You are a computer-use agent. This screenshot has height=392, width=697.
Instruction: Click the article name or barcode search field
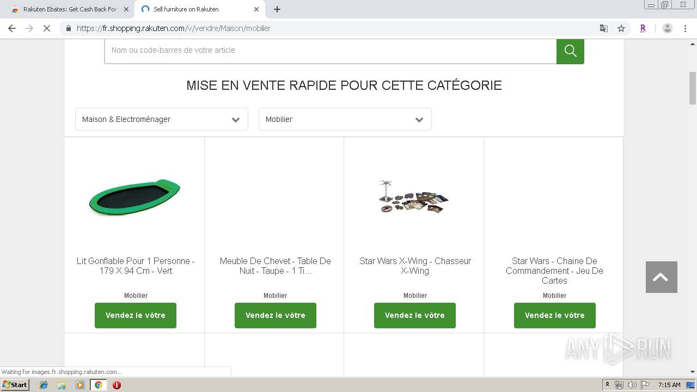(x=331, y=51)
